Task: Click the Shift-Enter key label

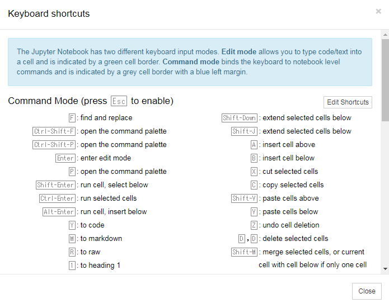Action: tap(55, 185)
